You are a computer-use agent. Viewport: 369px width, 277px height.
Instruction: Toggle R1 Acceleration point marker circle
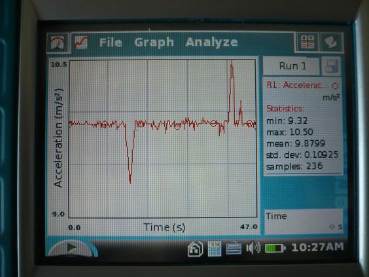point(335,86)
